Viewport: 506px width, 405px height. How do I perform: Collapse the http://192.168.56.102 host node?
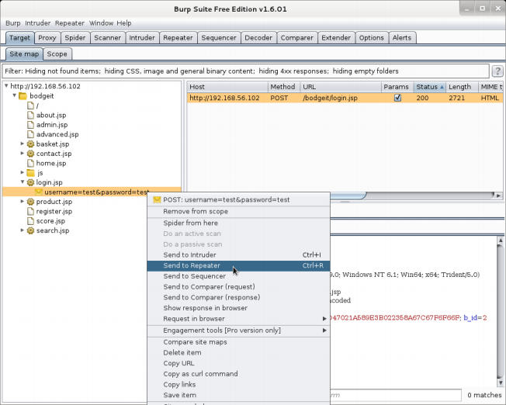pos(6,86)
